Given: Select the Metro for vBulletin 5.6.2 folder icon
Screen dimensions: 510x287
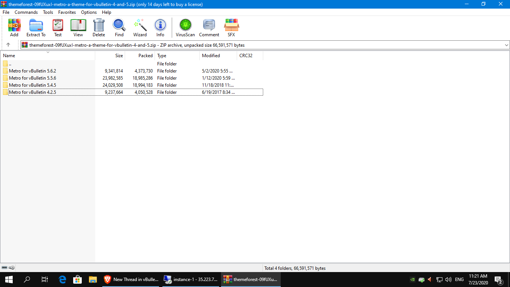Looking at the screenshot, I should click(5, 71).
